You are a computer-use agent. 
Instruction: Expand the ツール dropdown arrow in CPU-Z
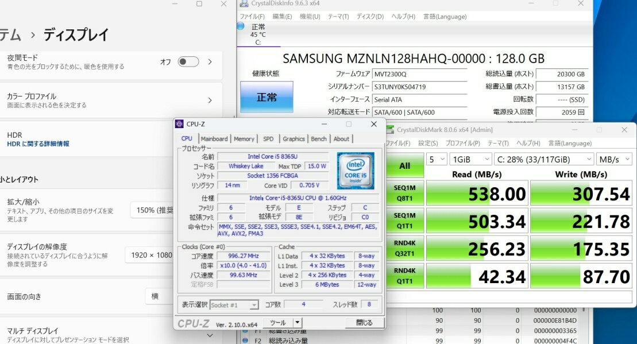298,323
